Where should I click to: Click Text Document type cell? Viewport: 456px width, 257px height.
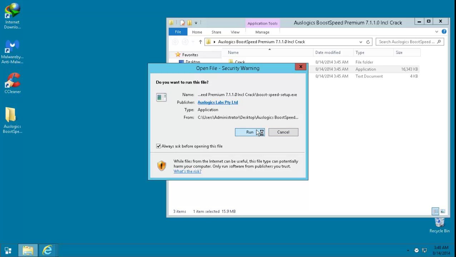pos(369,76)
